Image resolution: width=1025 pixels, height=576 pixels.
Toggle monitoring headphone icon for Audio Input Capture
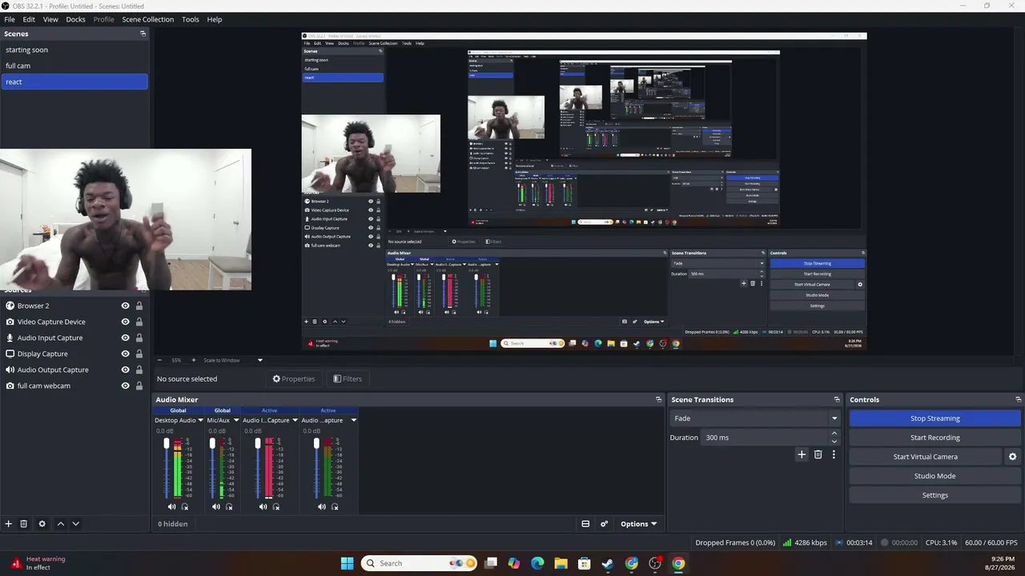(276, 506)
